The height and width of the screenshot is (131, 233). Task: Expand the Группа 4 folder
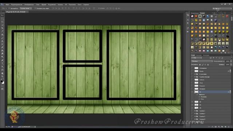pos(195,119)
